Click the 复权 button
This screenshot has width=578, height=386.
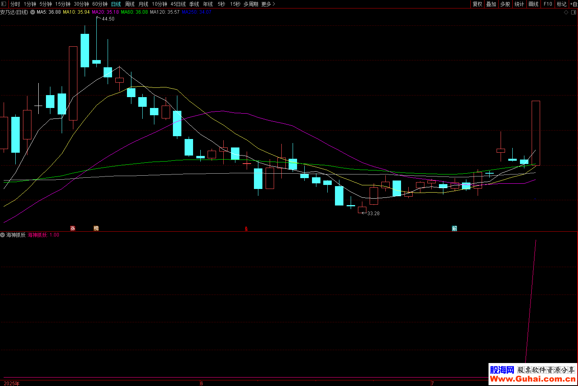coord(478,4)
